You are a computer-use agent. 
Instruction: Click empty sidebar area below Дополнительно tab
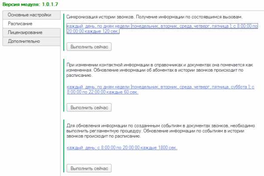click(x=29, y=110)
